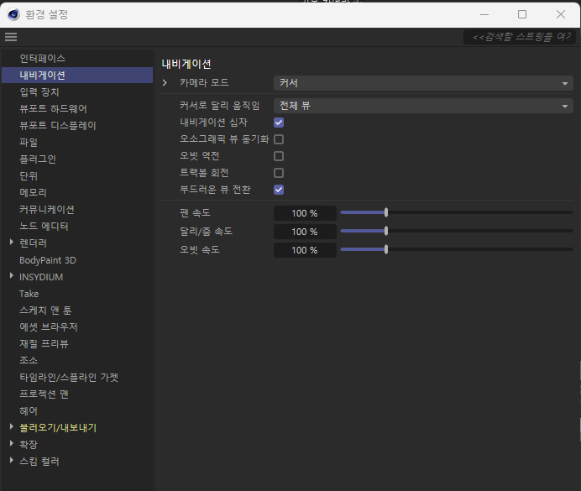581x491 pixels.
Task: Click the hamburger menu icon
Action: 11,37
